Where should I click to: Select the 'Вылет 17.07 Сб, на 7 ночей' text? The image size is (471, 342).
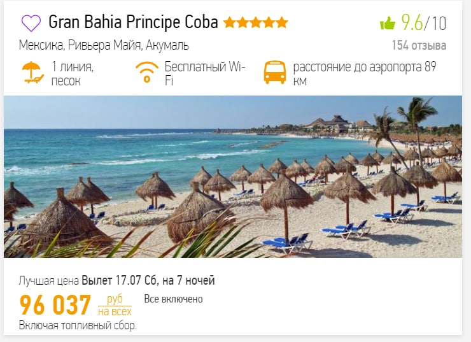[x=148, y=280]
